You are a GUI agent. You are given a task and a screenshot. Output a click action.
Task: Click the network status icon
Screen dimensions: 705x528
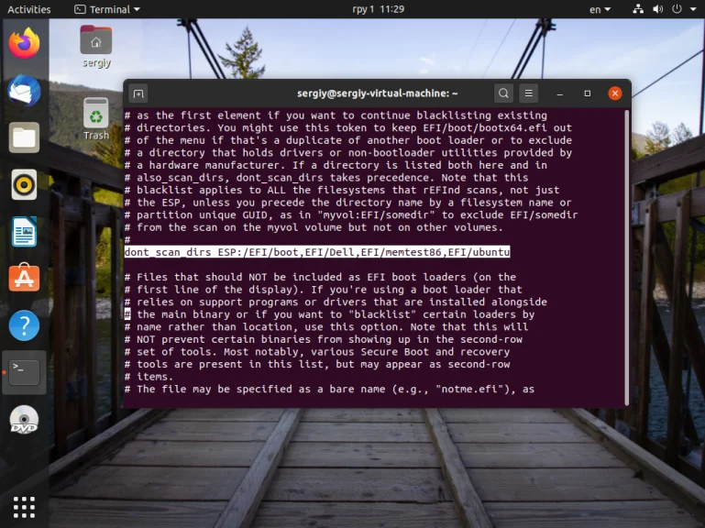638,9
